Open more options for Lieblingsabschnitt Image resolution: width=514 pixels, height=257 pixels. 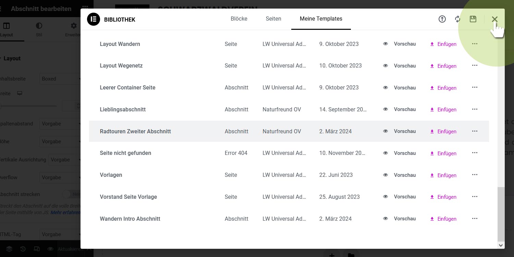(x=475, y=109)
